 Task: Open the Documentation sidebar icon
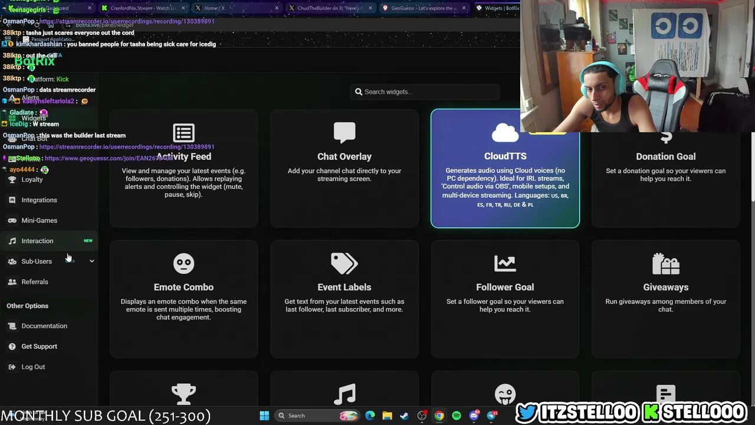[x=12, y=326]
